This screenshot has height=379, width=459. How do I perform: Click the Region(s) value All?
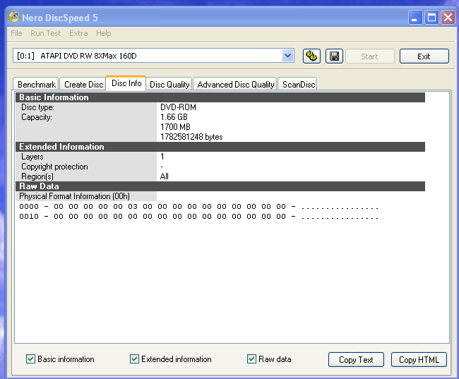coord(165,176)
